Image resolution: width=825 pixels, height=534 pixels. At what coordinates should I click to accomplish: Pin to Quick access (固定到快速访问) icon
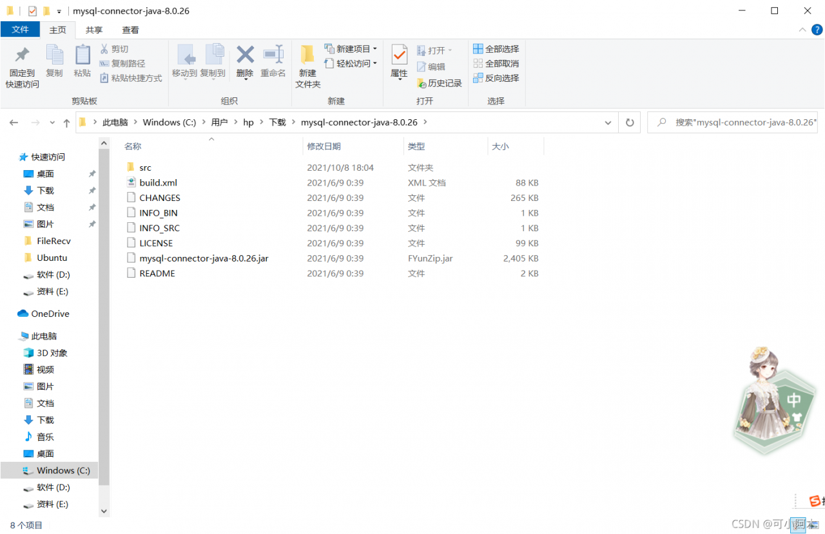click(x=23, y=55)
